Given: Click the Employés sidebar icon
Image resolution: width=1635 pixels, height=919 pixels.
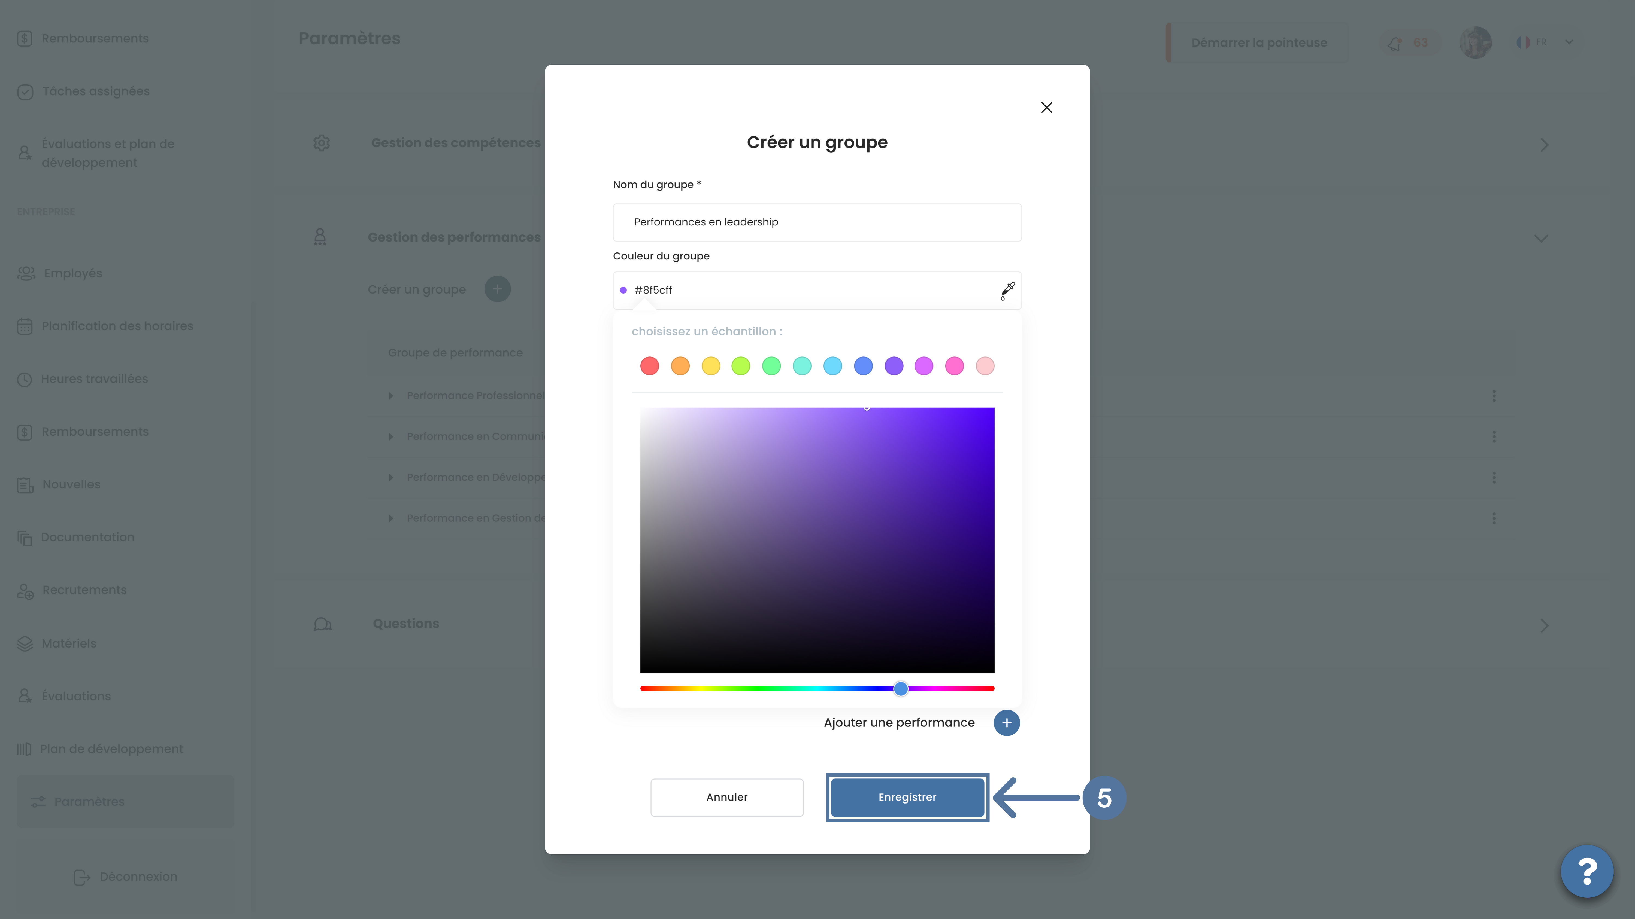Looking at the screenshot, I should [26, 273].
